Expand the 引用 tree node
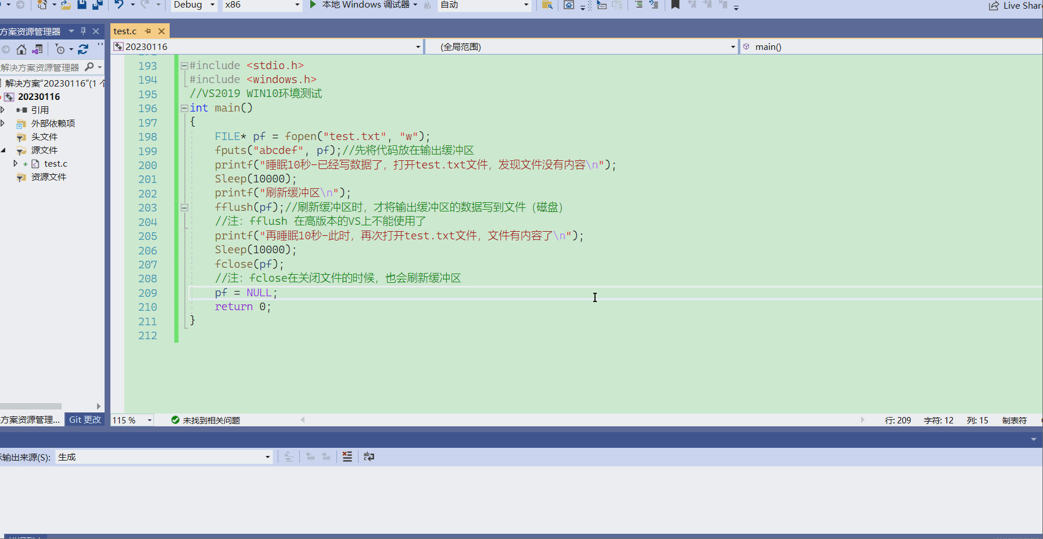Image resolution: width=1043 pixels, height=539 pixels. coord(2,110)
